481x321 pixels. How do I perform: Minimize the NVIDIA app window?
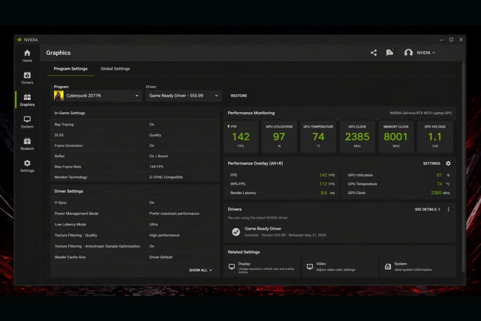(441, 40)
